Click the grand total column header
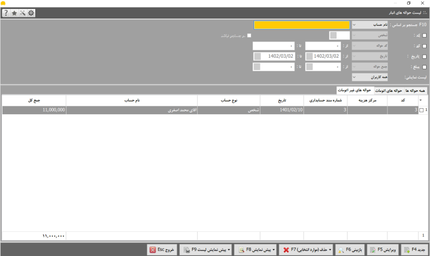Screen dimensions: 430x256 [34, 100]
